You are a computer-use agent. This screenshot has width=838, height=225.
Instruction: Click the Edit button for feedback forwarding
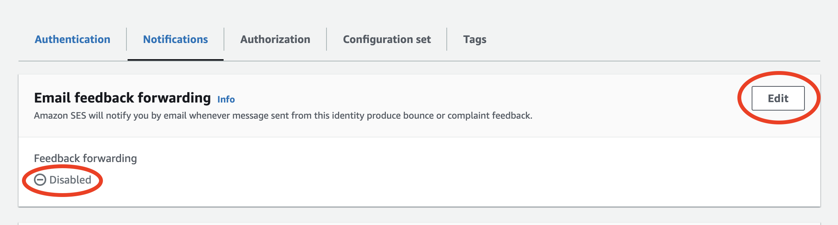coord(777,98)
